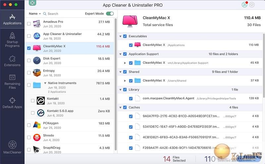Image resolution: width=265 pixels, height=164 pixels.
Task: Collapse the Application Support section
Action: tap(120, 54)
